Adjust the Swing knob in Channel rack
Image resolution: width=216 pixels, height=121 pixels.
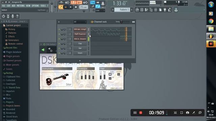tap(122, 22)
